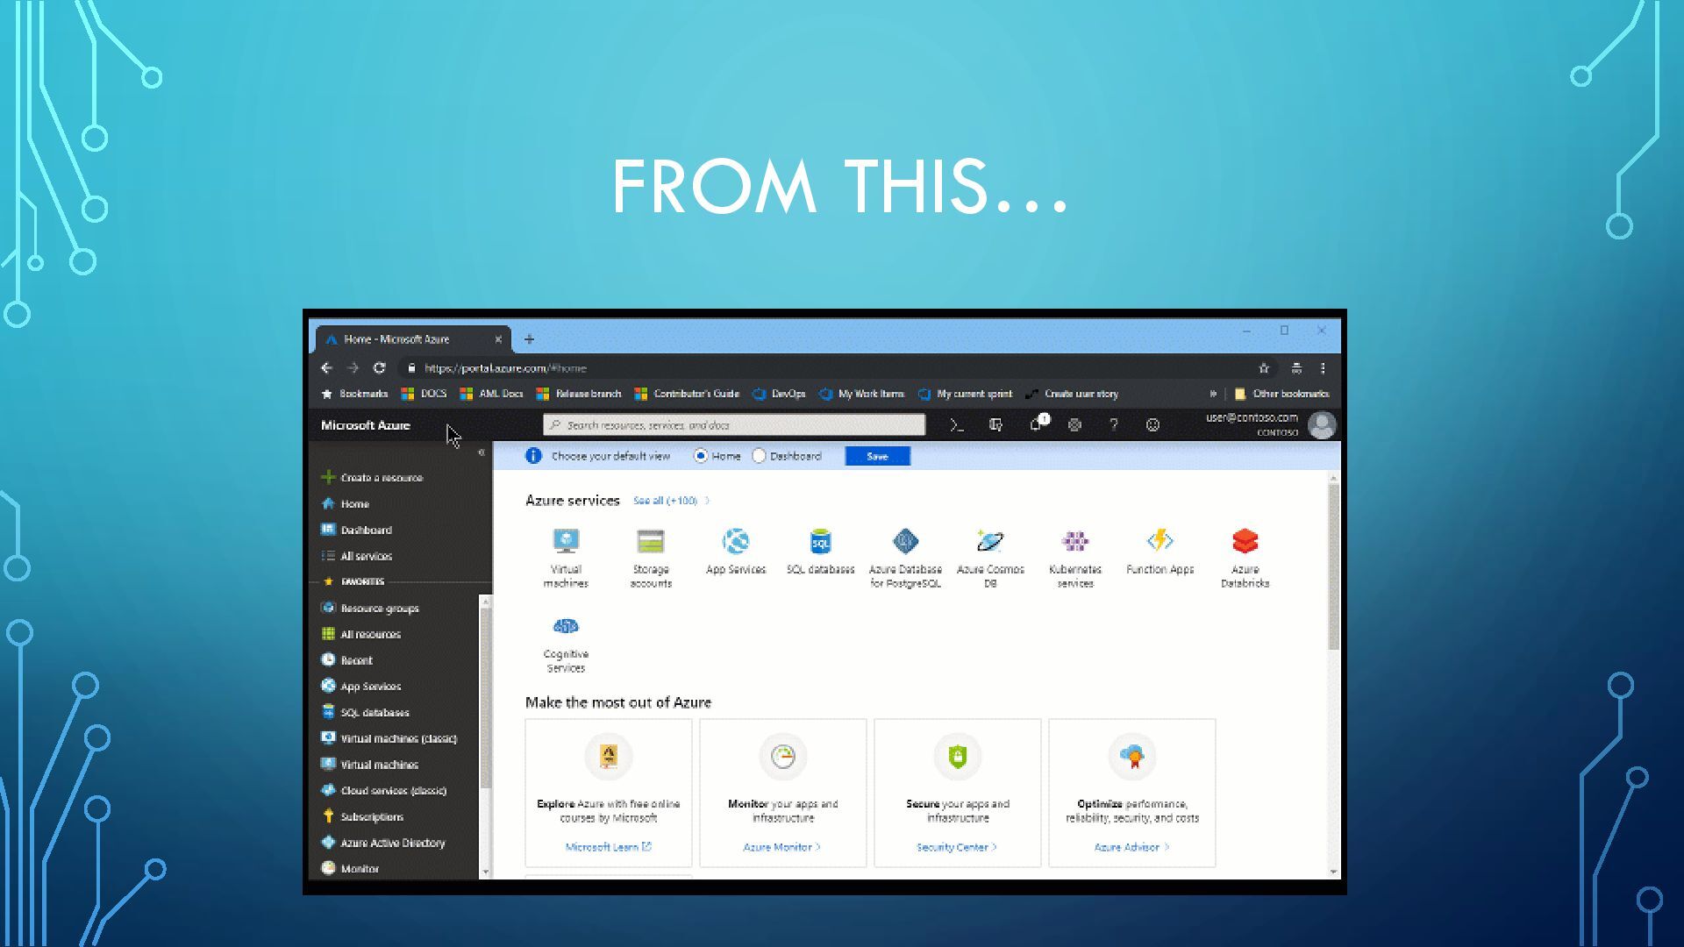
Task: Open the notifications bell icon
Action: [x=1036, y=425]
